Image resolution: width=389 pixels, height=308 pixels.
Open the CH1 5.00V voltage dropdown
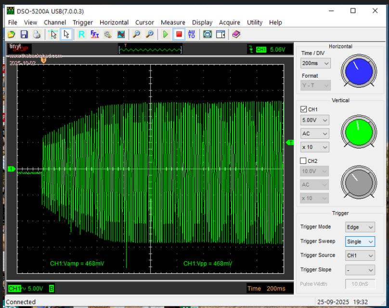[315, 120]
